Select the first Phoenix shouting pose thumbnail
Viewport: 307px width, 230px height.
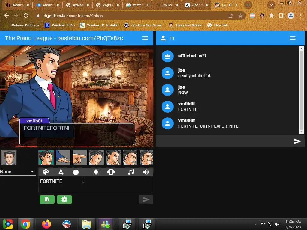(46, 158)
